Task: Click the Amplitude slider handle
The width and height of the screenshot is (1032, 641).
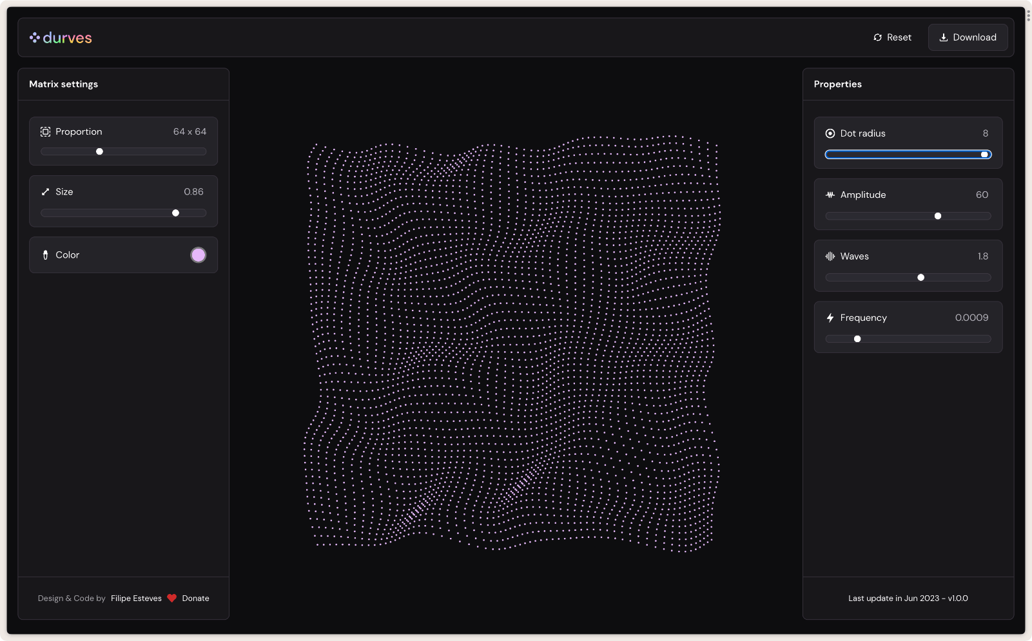Action: (x=938, y=216)
